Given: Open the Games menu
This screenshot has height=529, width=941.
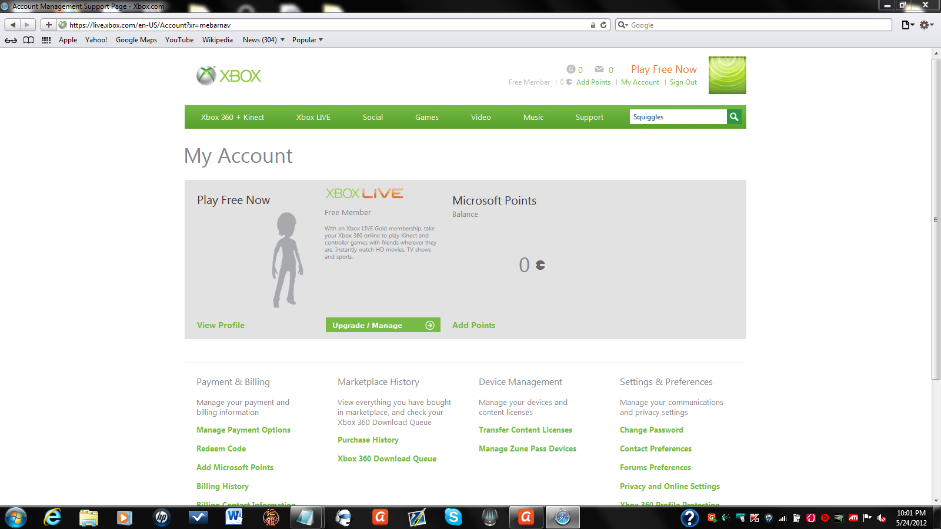Looking at the screenshot, I should [427, 117].
